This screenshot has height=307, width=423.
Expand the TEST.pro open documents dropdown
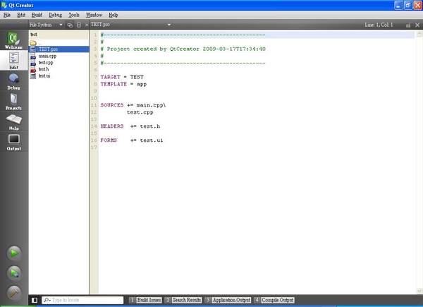click(130, 25)
